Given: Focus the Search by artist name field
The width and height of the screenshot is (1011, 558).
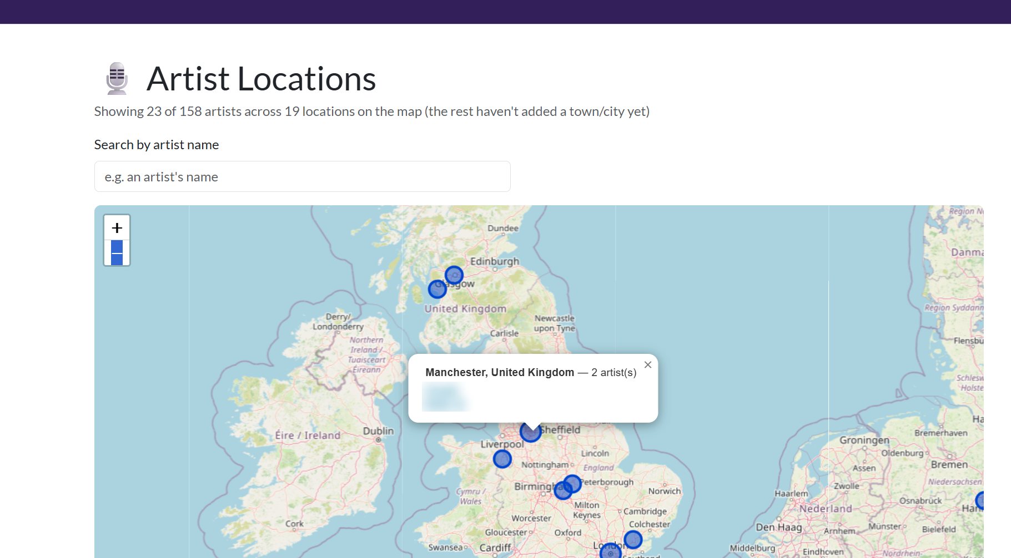Looking at the screenshot, I should [302, 176].
